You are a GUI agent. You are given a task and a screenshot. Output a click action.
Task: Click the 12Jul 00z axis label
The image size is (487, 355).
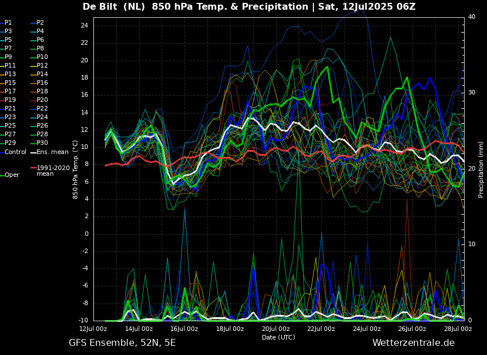[x=93, y=329]
